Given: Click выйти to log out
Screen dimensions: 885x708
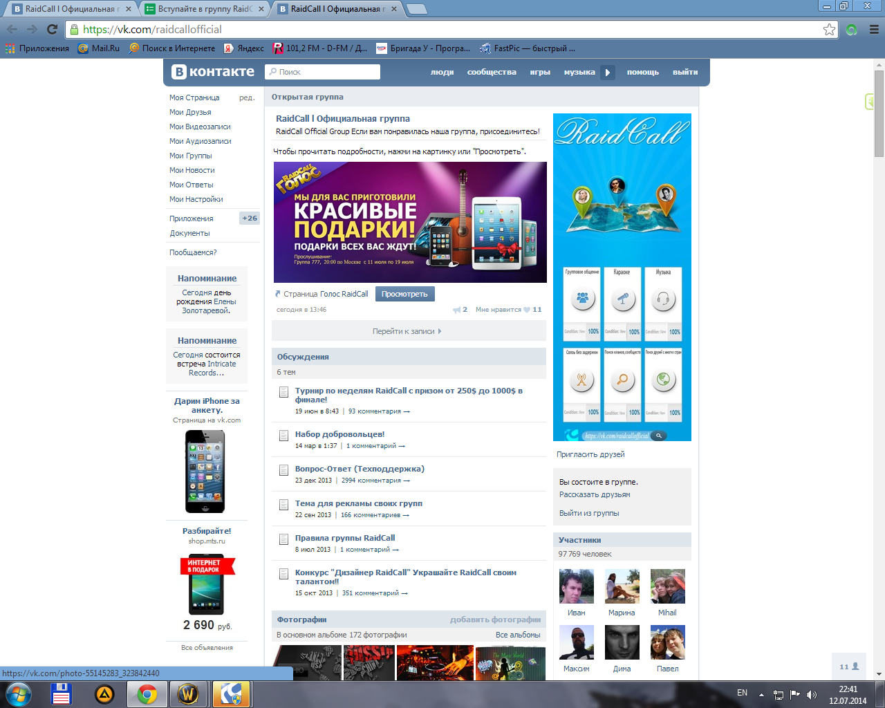Looking at the screenshot, I should (685, 72).
